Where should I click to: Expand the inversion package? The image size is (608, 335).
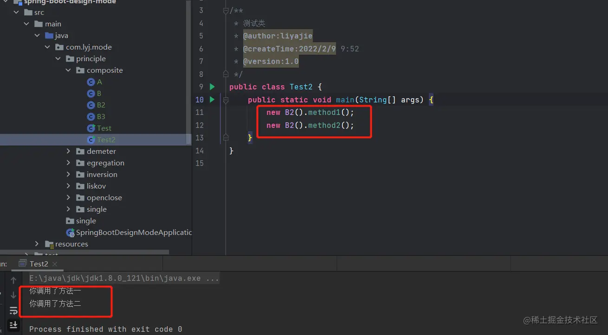[x=68, y=175]
